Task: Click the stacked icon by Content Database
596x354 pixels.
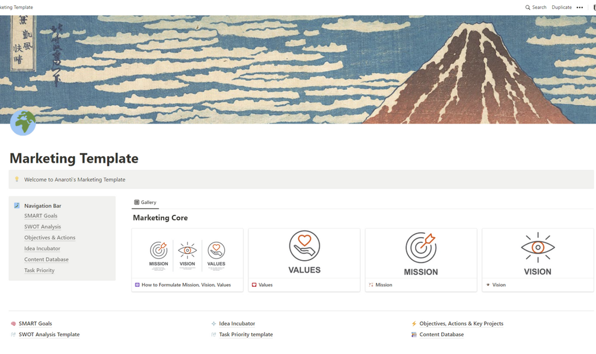Action: pyautogui.click(x=414, y=334)
